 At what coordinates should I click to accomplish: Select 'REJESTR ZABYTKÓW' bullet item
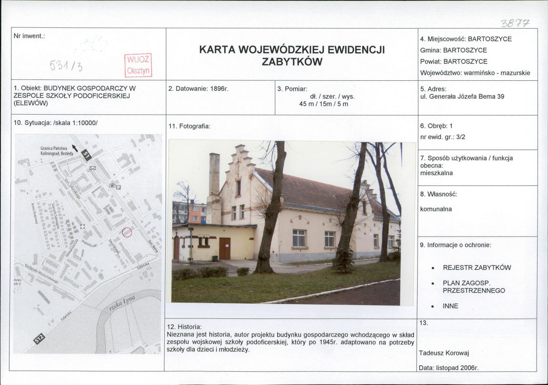click(477, 268)
